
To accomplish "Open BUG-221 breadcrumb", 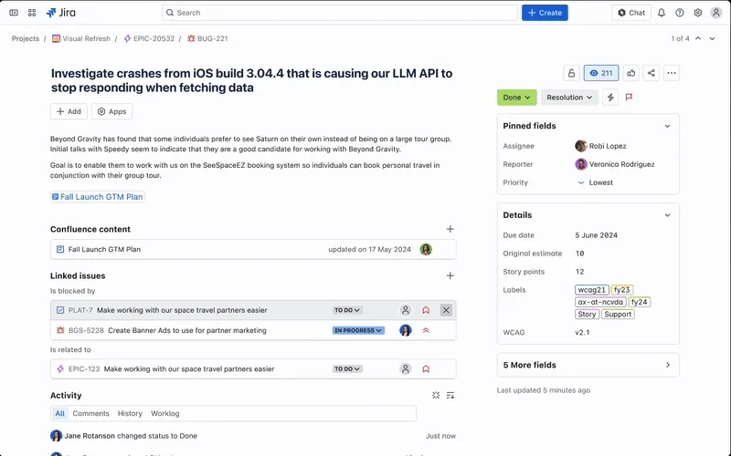I will coord(207,38).
